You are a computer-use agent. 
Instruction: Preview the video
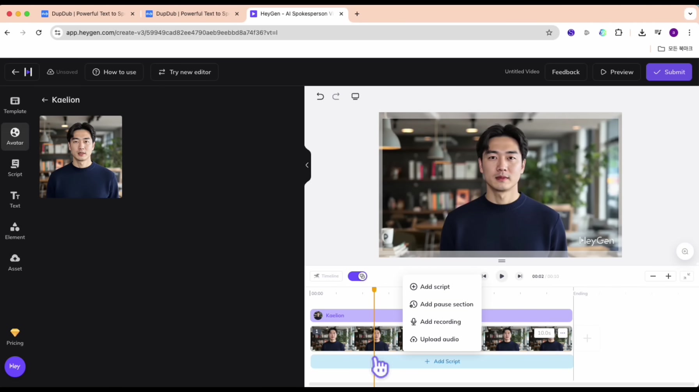click(x=617, y=72)
